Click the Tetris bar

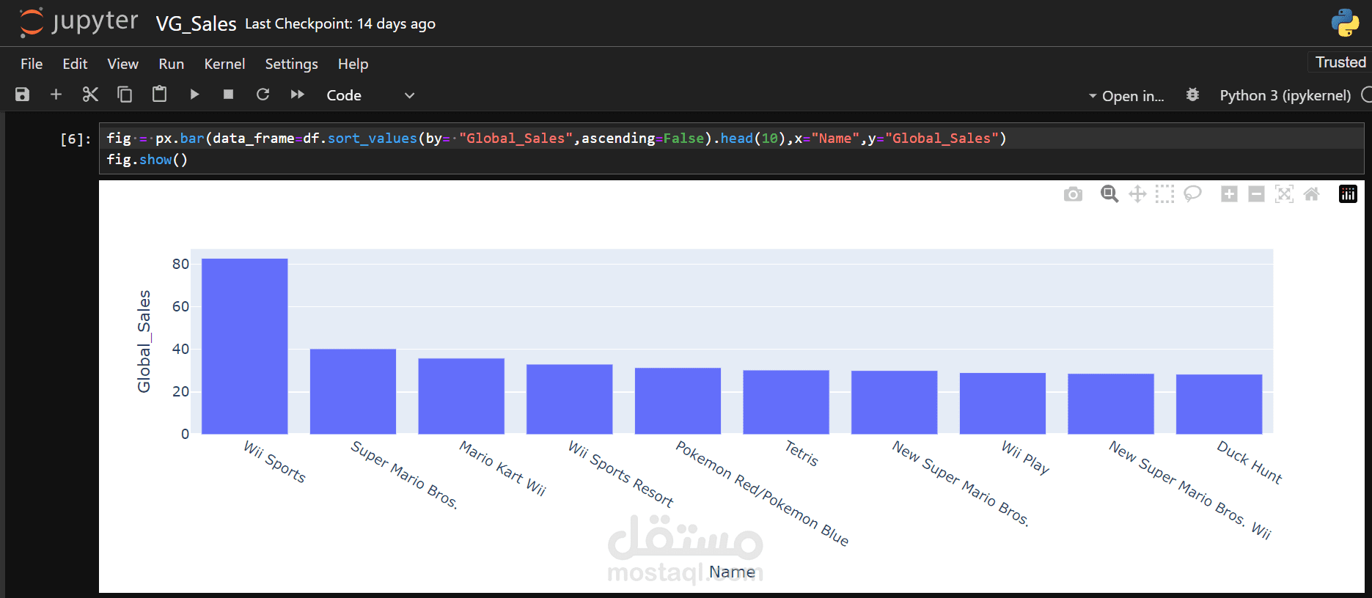point(786,402)
